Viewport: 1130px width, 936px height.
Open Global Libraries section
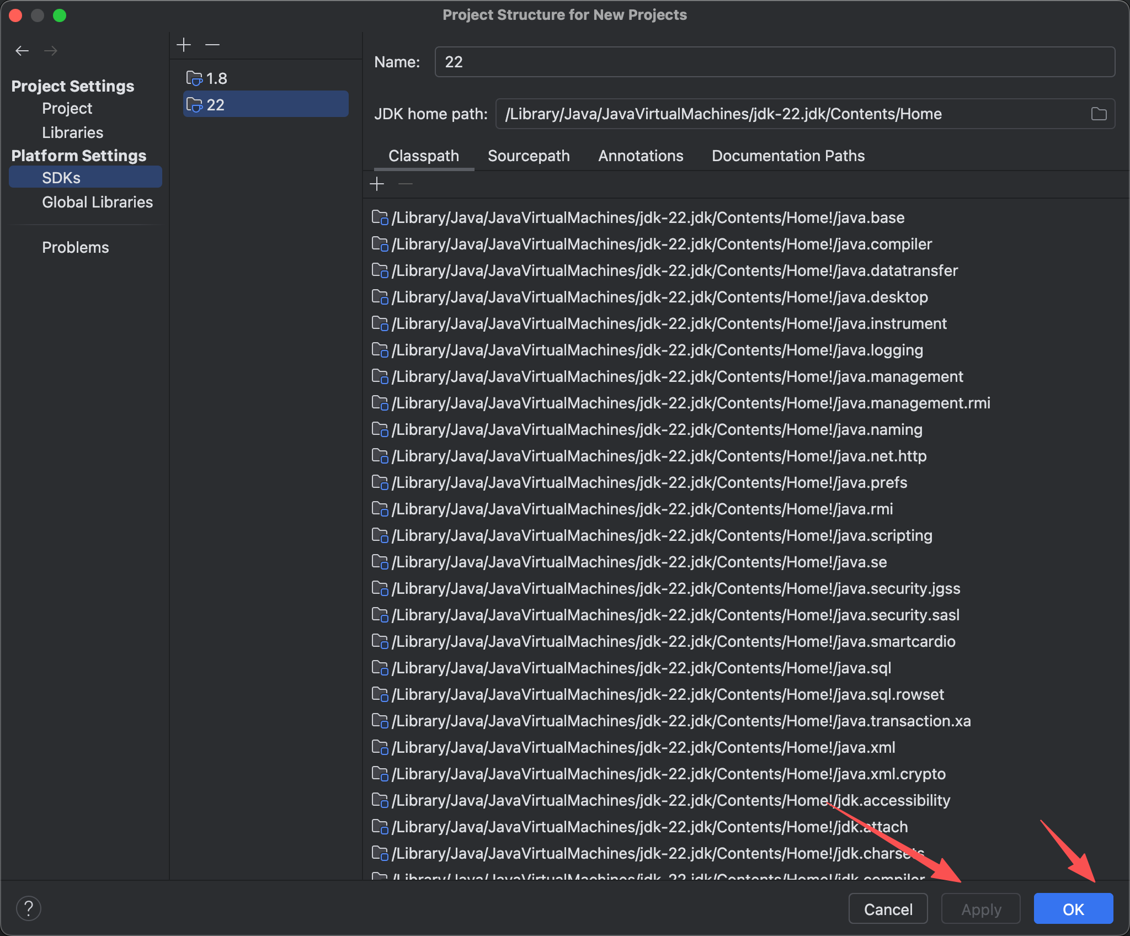click(97, 202)
